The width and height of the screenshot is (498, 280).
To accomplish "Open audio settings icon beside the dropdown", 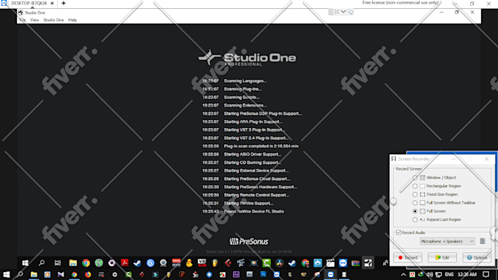I will [483, 241].
